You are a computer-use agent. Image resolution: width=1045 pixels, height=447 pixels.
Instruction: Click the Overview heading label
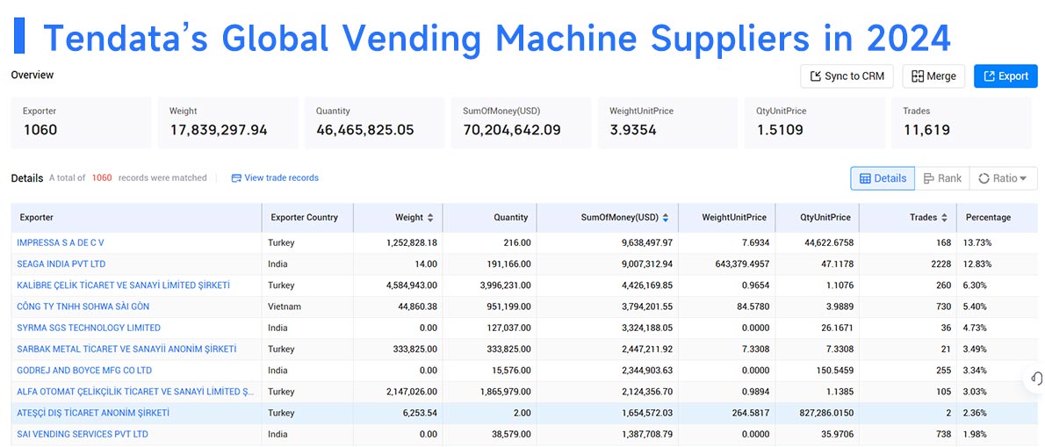tap(32, 76)
